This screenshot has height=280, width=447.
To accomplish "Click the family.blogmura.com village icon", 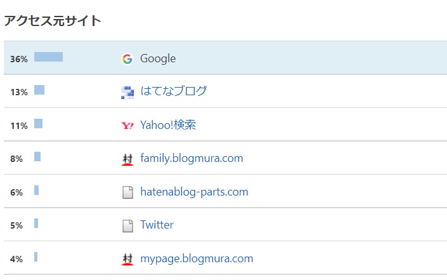I will 127,159.
